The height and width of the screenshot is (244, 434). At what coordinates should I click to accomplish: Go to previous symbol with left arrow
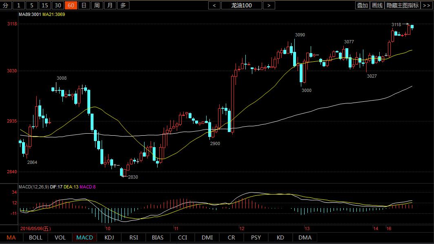pos(214,5)
